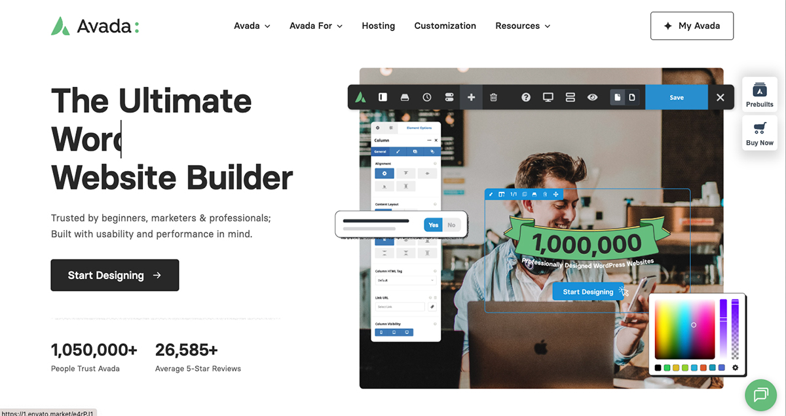Expand the Avada nav dropdown
Screen dimensions: 786x416
coord(252,26)
